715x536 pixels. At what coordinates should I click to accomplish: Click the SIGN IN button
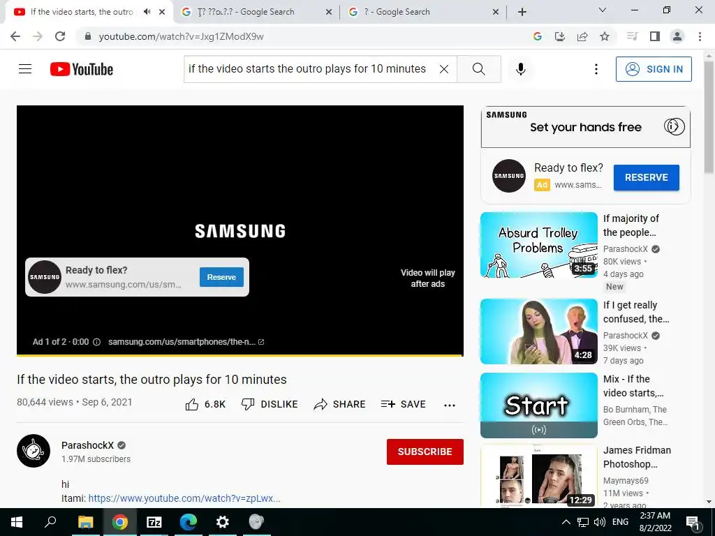pyautogui.click(x=654, y=69)
